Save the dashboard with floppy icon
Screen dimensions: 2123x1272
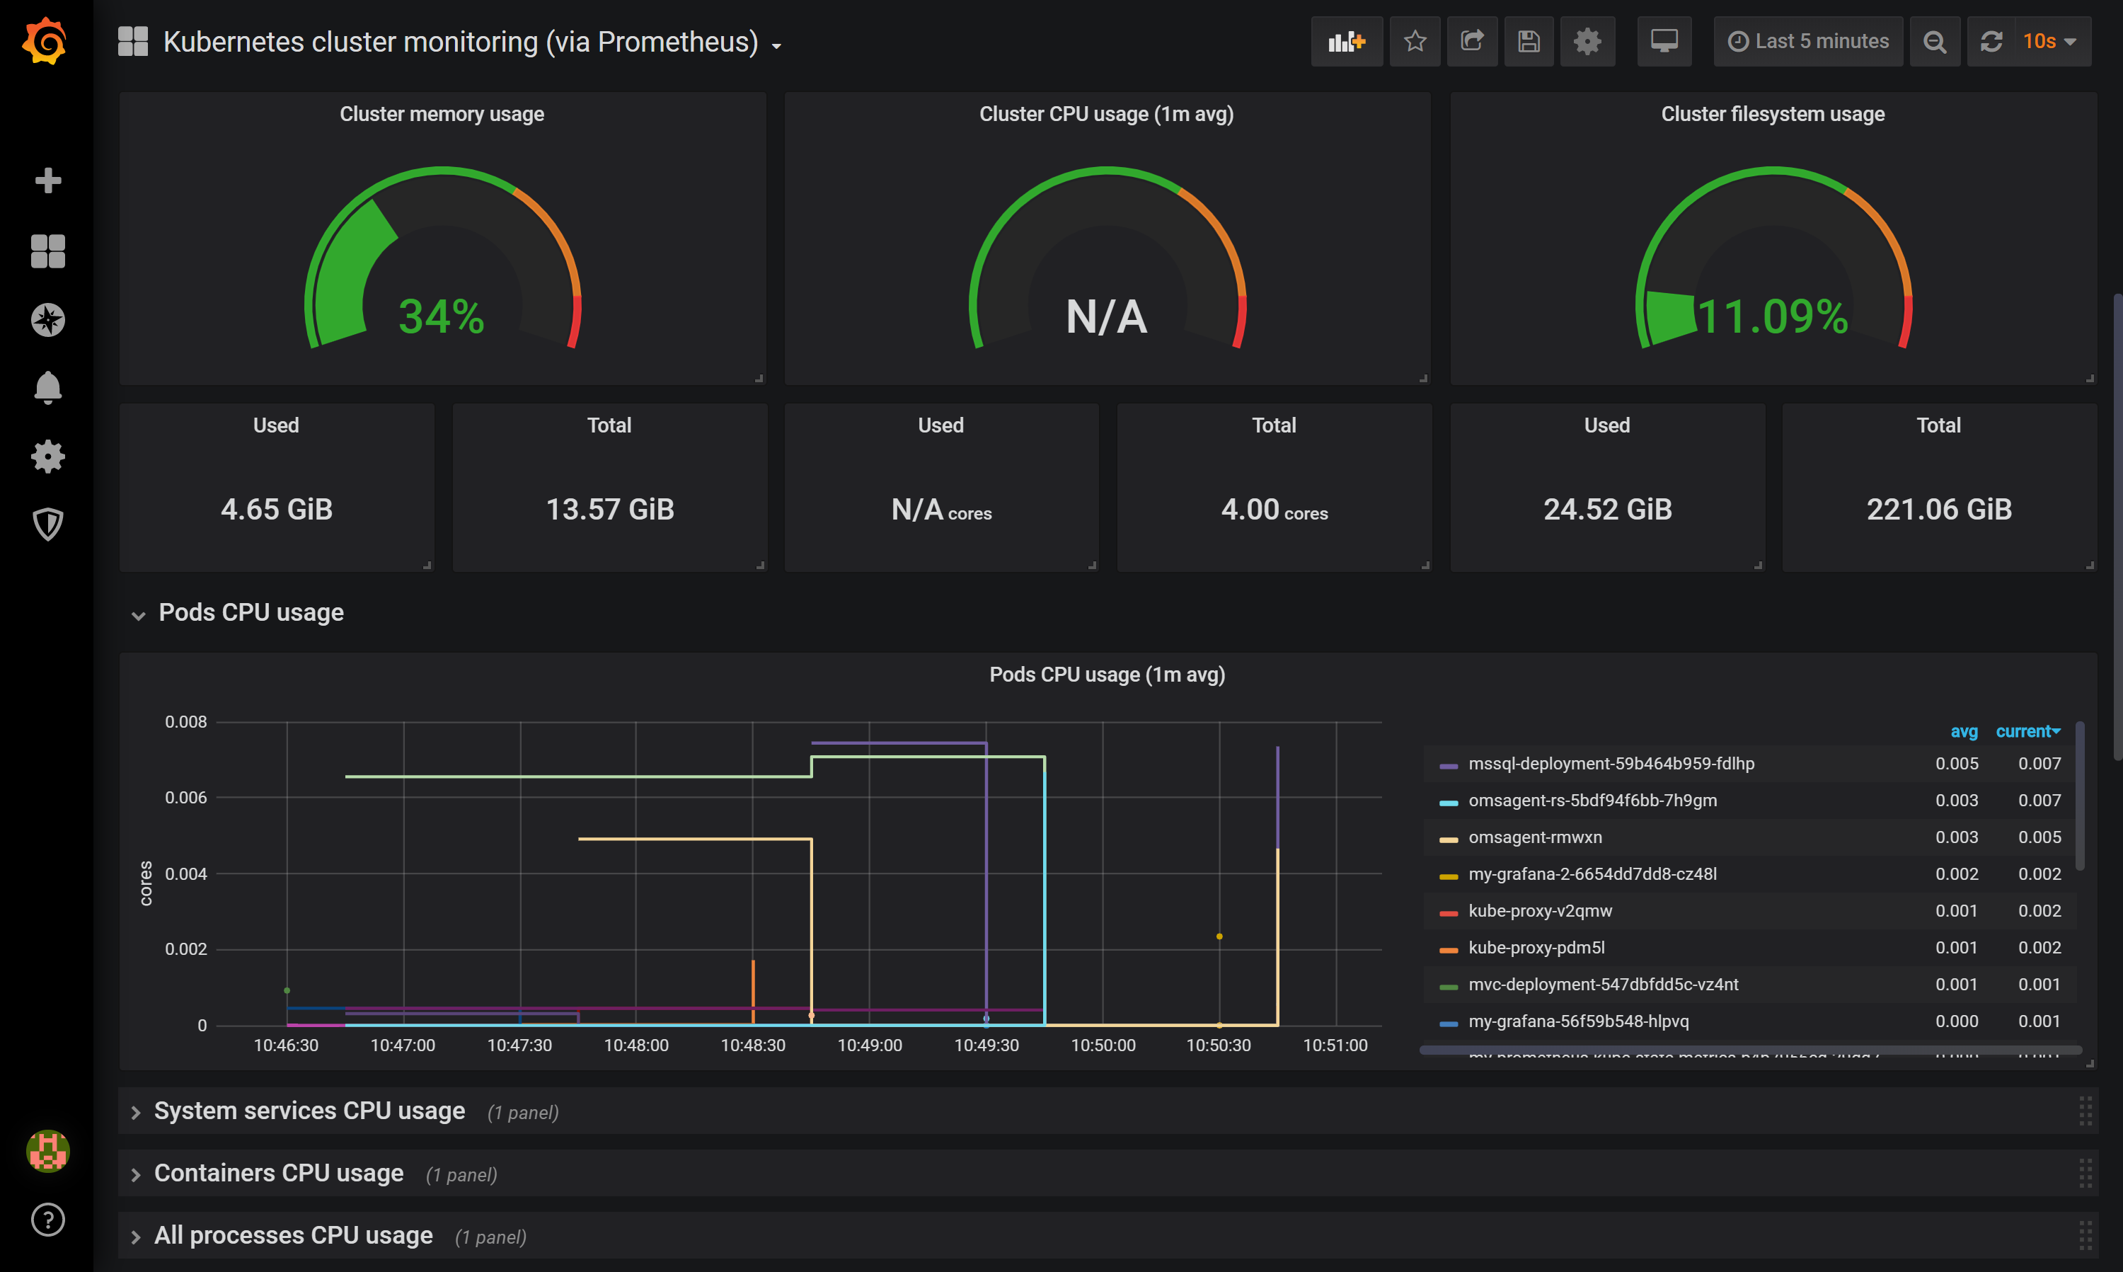[x=1529, y=41]
